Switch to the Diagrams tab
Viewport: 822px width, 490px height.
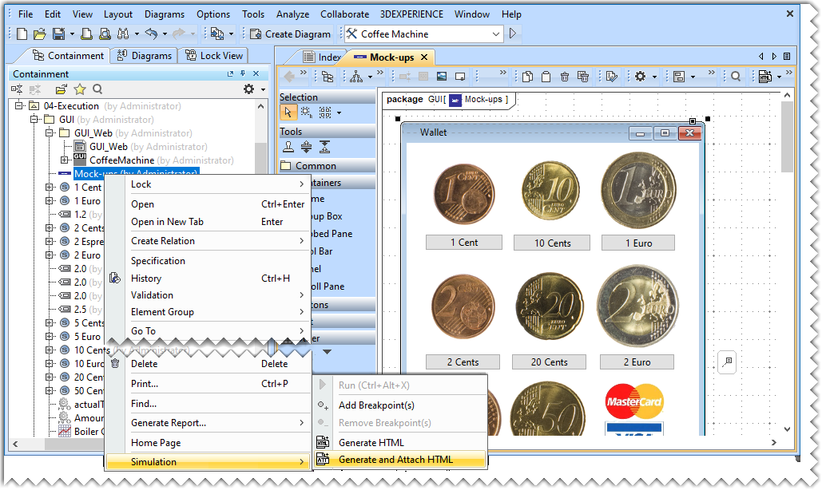(x=144, y=56)
